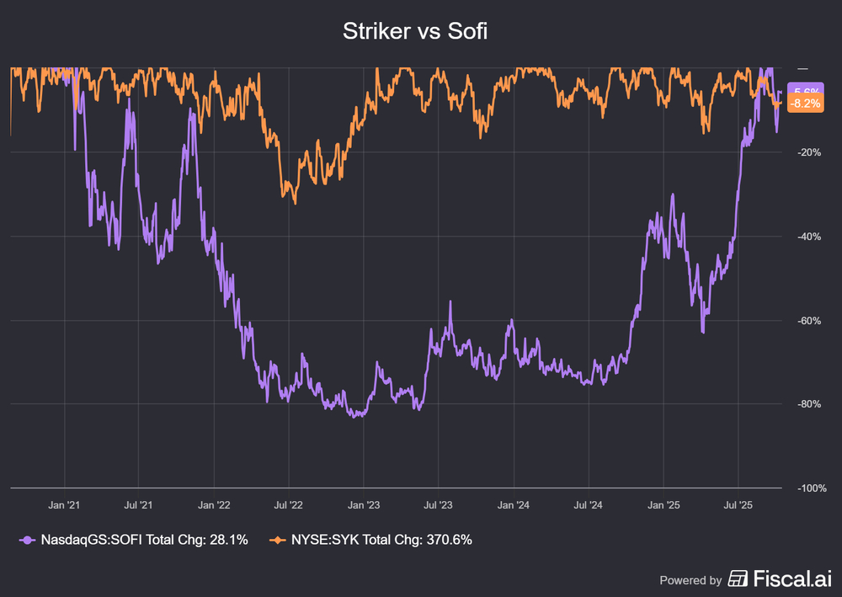Click the purple SOFI legend marker

click(x=28, y=540)
